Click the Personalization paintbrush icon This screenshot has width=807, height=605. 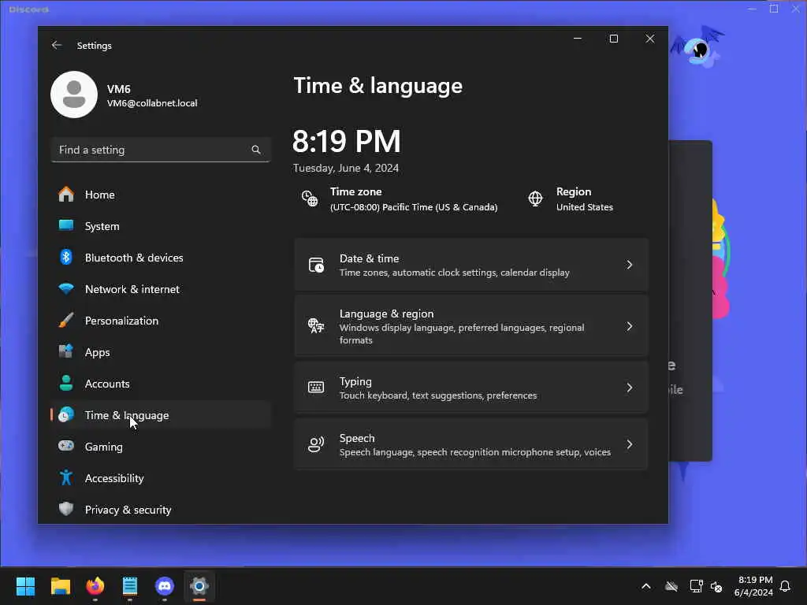[66, 320]
